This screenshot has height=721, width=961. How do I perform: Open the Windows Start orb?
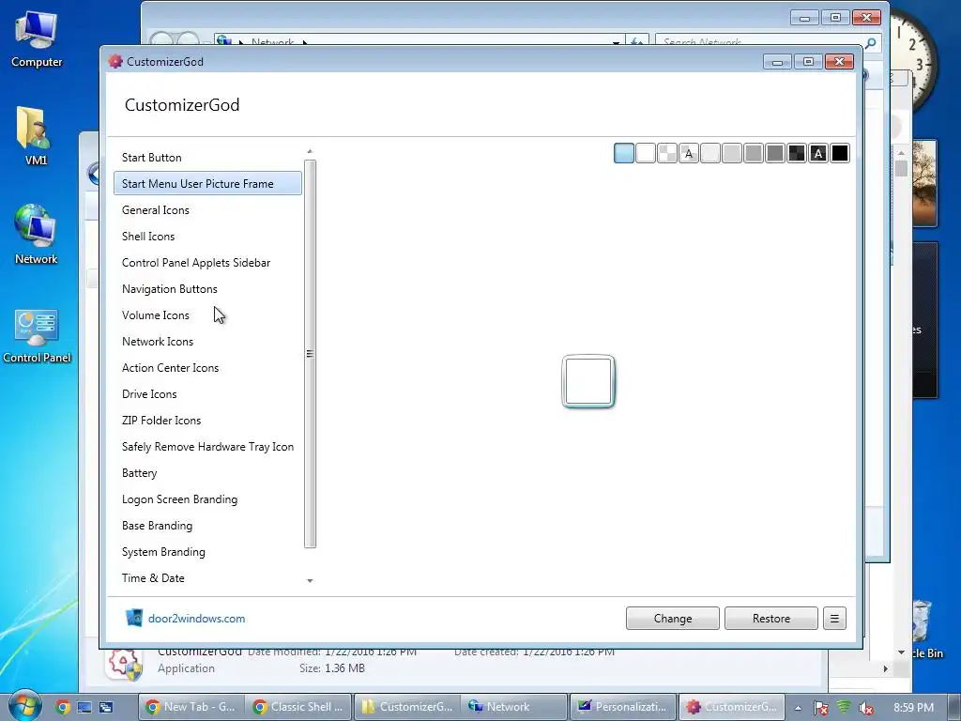[23, 706]
